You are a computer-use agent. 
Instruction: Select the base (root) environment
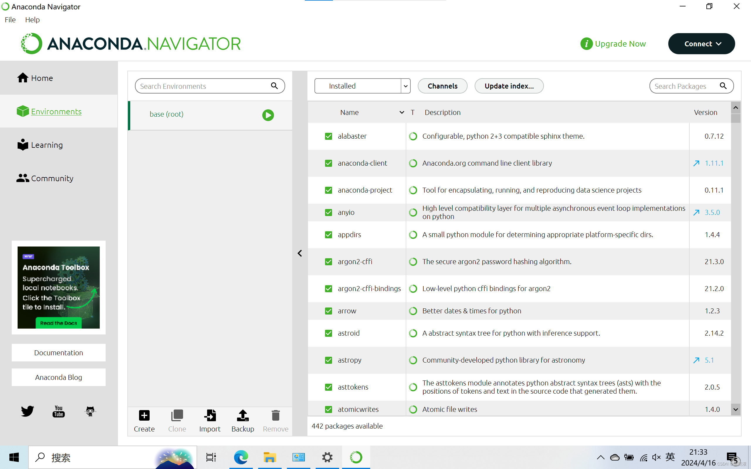coord(210,115)
